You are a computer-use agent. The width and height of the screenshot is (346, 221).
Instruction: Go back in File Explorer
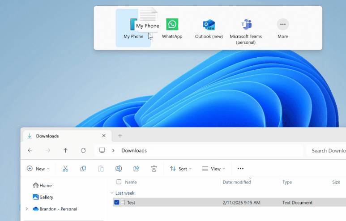[x=30, y=150]
